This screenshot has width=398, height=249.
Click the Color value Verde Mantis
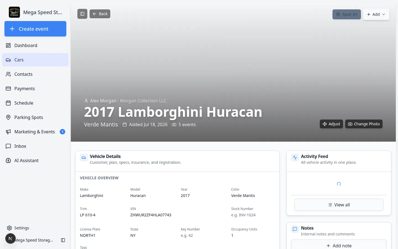coord(243,196)
